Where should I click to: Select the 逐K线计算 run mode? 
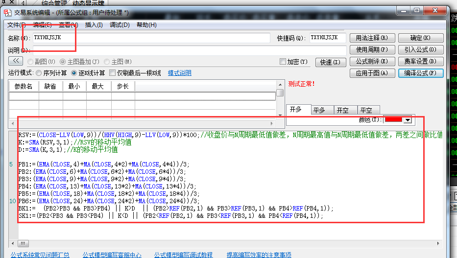[x=74, y=73]
